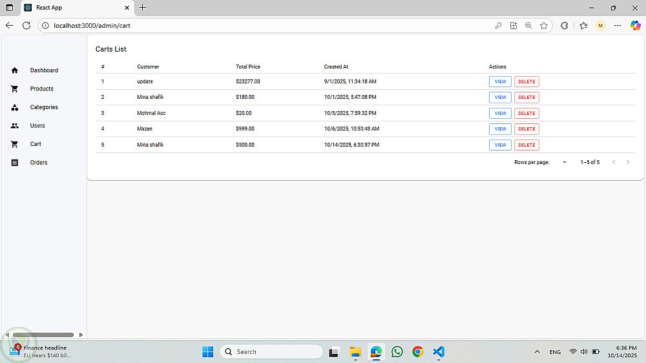The width and height of the screenshot is (646, 363).
Task: Open browser settings and more menu
Action: (618, 26)
